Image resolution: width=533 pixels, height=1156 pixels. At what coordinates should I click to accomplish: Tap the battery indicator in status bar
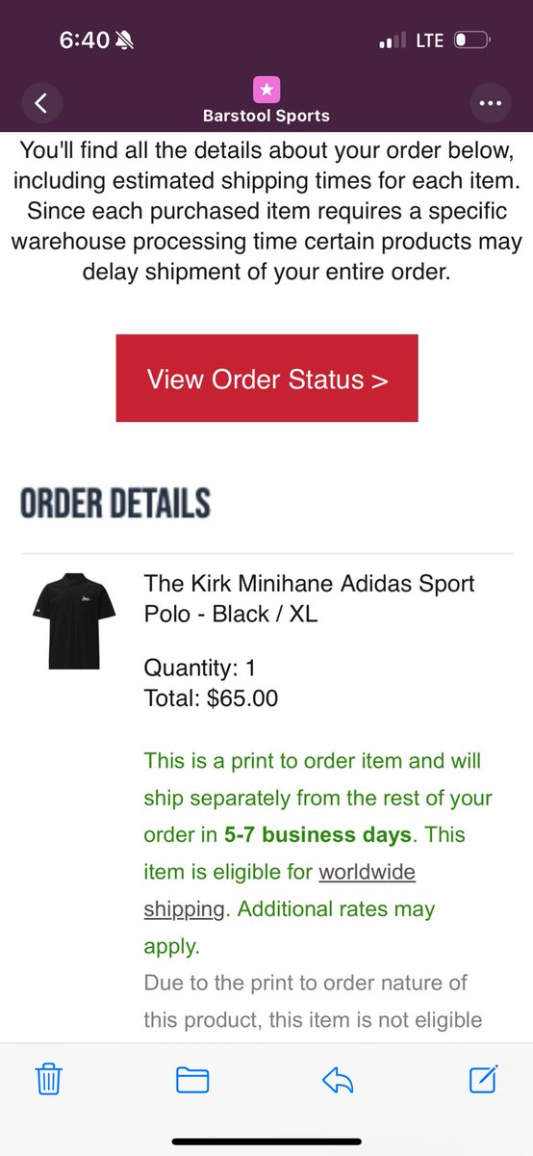point(473,40)
